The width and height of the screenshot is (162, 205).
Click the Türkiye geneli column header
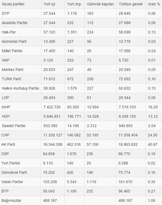coord(131,4)
